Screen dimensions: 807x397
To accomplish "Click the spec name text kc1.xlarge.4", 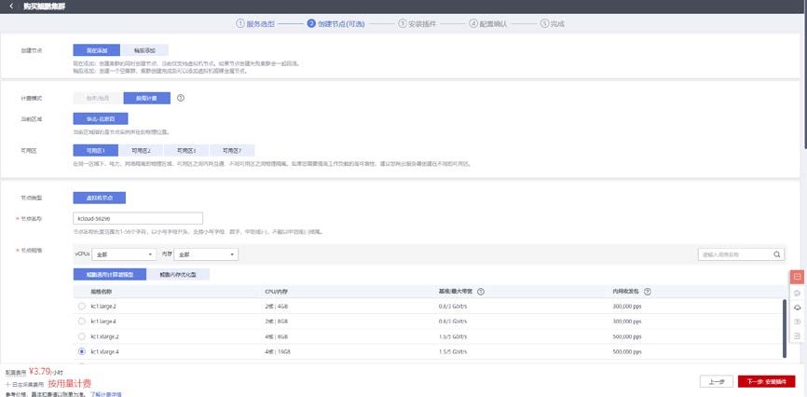I will coord(104,351).
